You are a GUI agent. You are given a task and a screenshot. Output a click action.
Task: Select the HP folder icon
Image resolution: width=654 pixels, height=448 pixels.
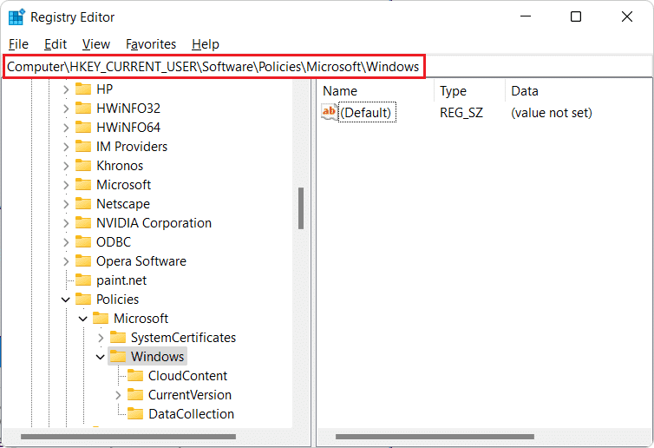(83, 89)
